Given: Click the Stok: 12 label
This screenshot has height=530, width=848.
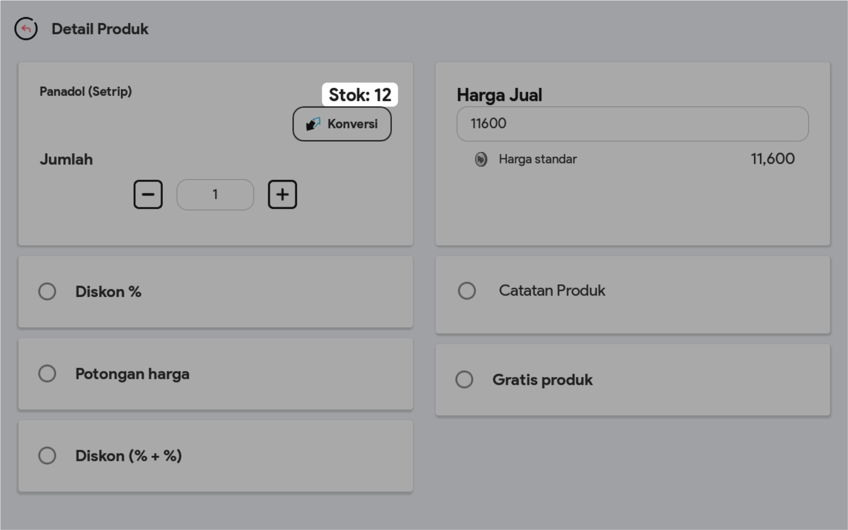Looking at the screenshot, I should tap(360, 95).
